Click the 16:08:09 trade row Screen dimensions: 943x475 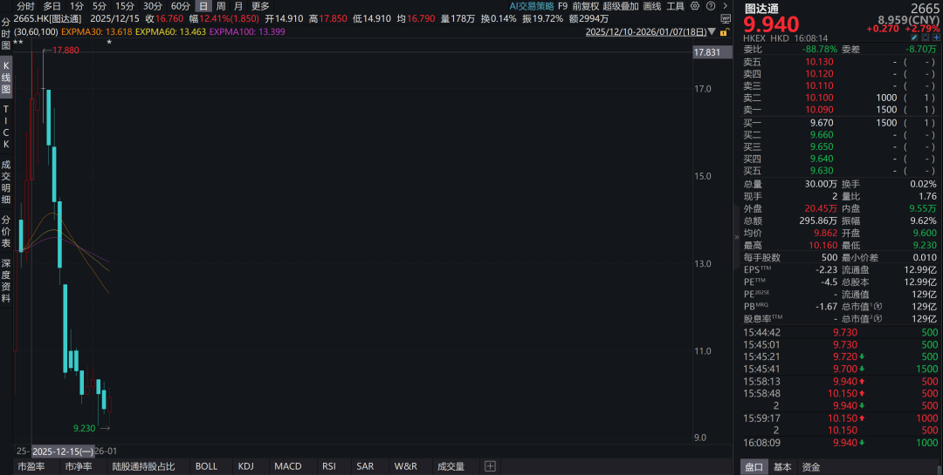coord(840,443)
